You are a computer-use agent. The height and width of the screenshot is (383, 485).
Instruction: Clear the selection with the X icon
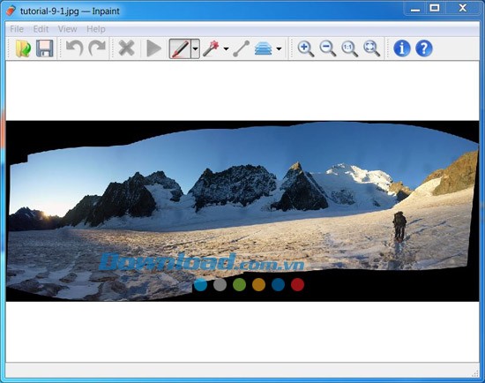[x=126, y=49]
